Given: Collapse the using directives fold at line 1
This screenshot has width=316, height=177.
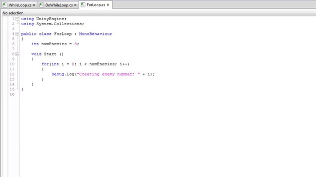Looking at the screenshot, I should point(17,19).
